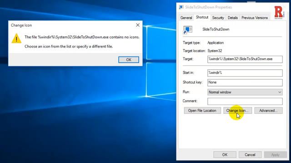This screenshot has width=291, height=163.
Task: Close the Change Icon dialog
Action: point(138,25)
